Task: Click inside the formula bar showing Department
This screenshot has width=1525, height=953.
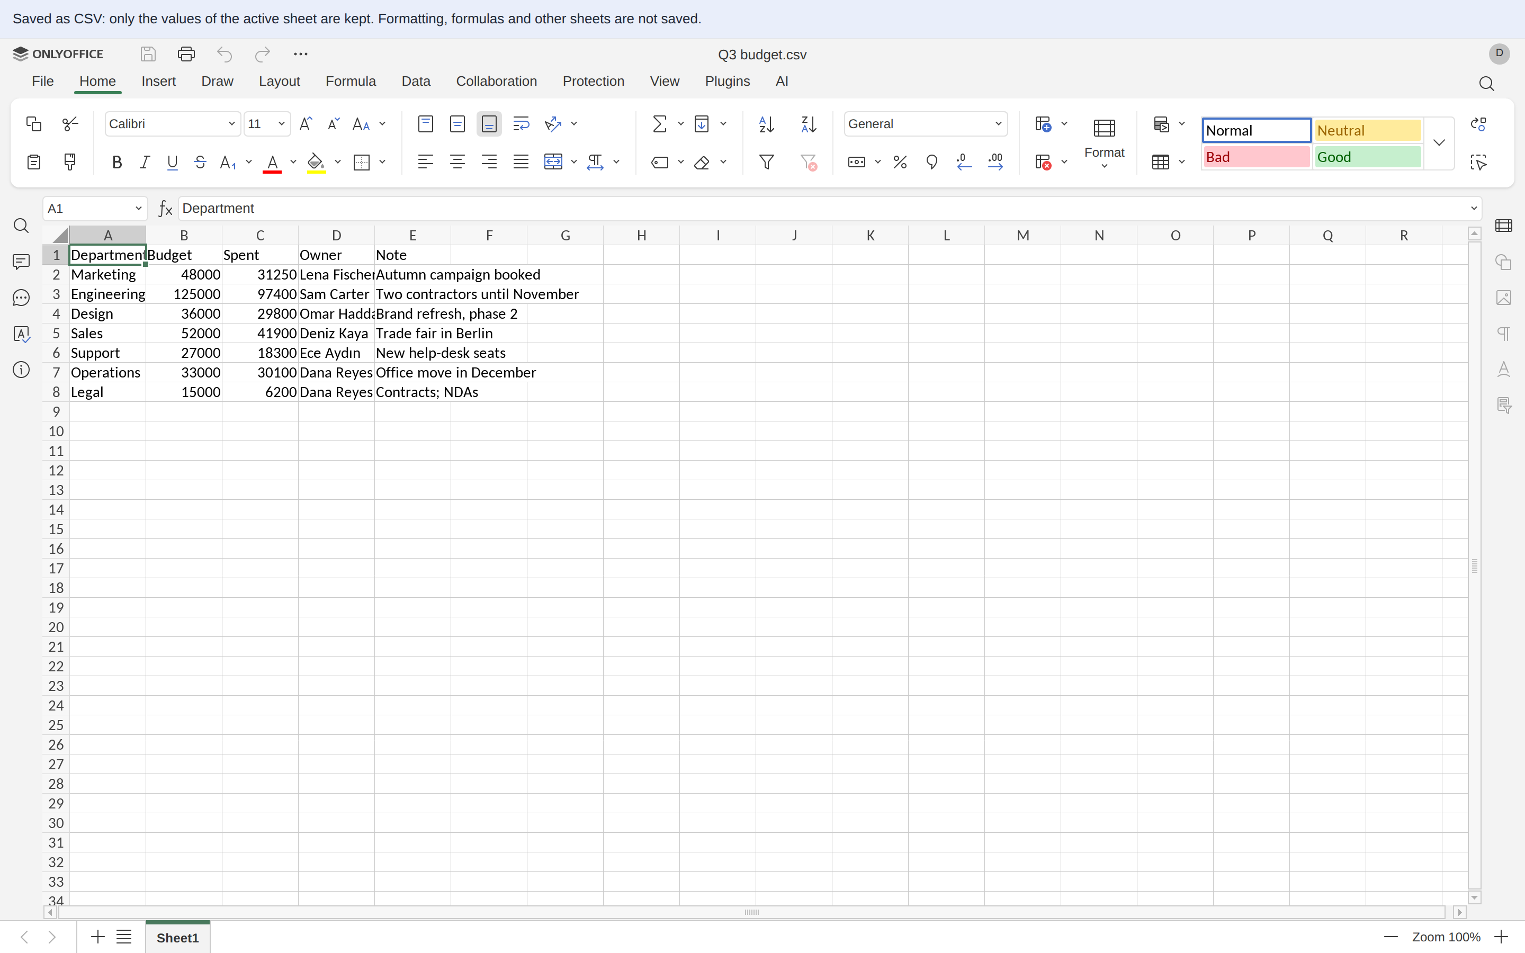Action: click(x=821, y=208)
